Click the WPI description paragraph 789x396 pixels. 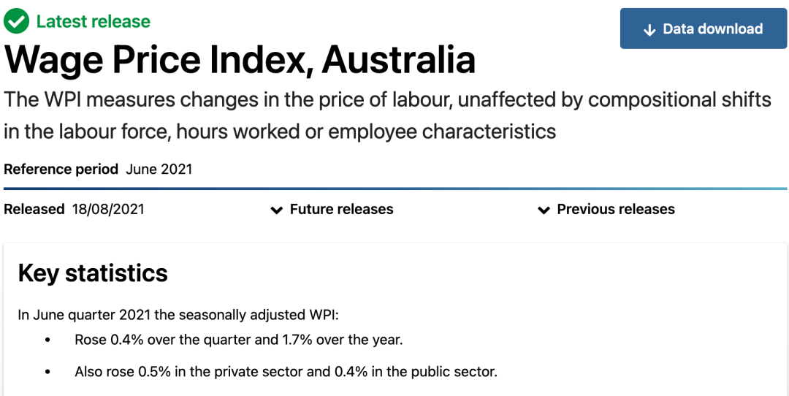pyautogui.click(x=387, y=115)
